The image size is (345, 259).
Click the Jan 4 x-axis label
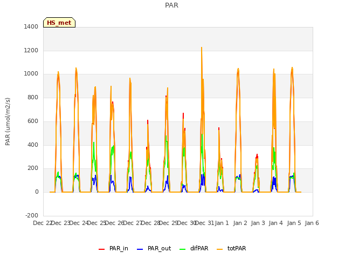(x=275, y=223)
